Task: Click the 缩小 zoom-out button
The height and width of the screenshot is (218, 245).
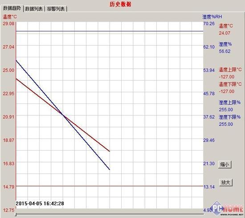Action: click(225, 164)
